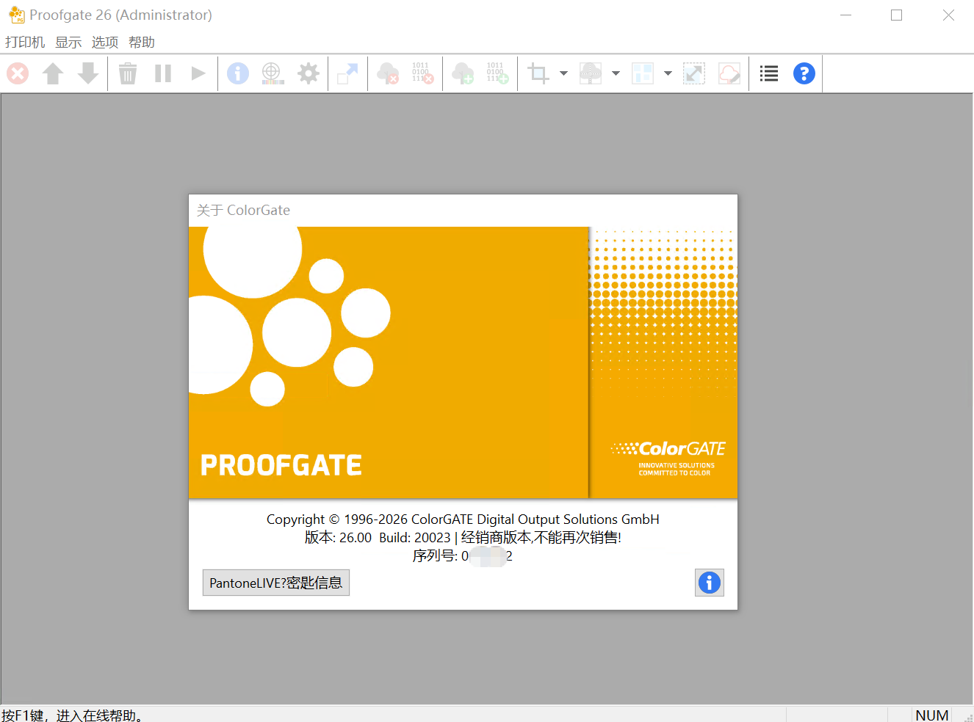The width and height of the screenshot is (974, 722).
Task: Click the cloud preview image toolbar icon
Action: [591, 73]
